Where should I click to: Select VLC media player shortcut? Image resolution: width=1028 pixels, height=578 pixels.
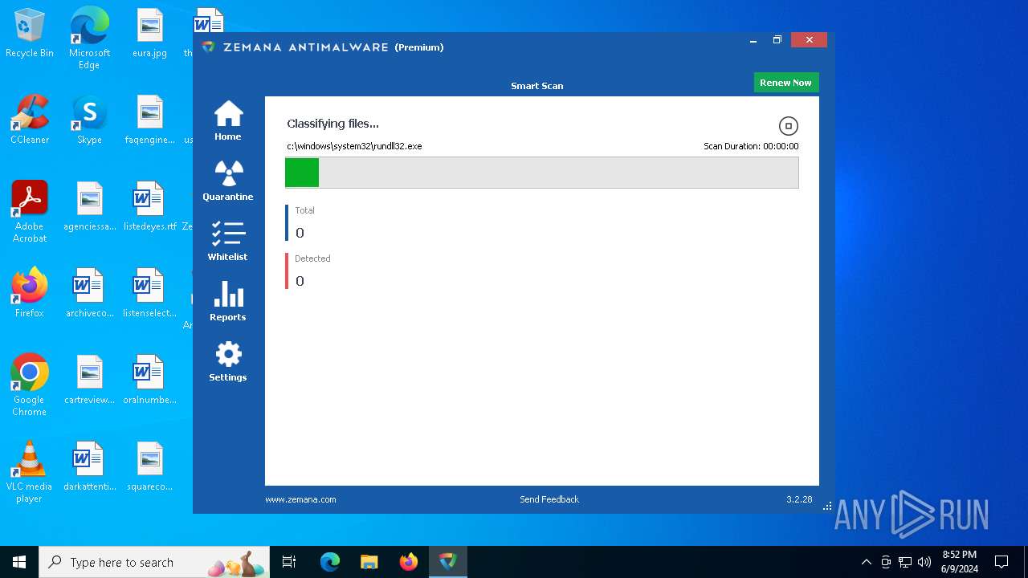coord(30,472)
